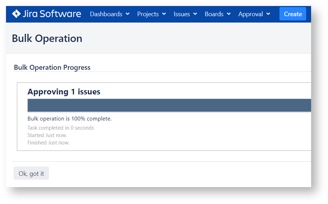Open the Approval menu
This screenshot has height=204, width=328.
coord(254,14)
